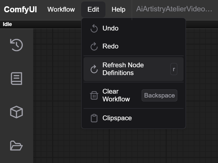Click the trash can icon beside Clear Workflow
The height and width of the screenshot is (163, 218).
click(94, 95)
